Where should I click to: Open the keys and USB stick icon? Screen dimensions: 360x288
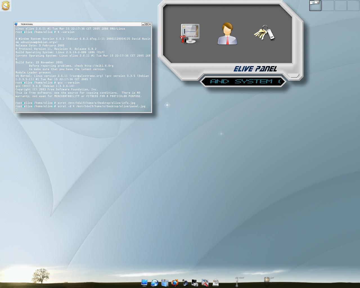click(x=264, y=33)
